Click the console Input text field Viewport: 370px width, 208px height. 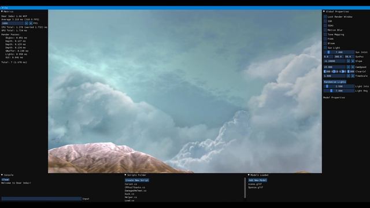[41, 199]
